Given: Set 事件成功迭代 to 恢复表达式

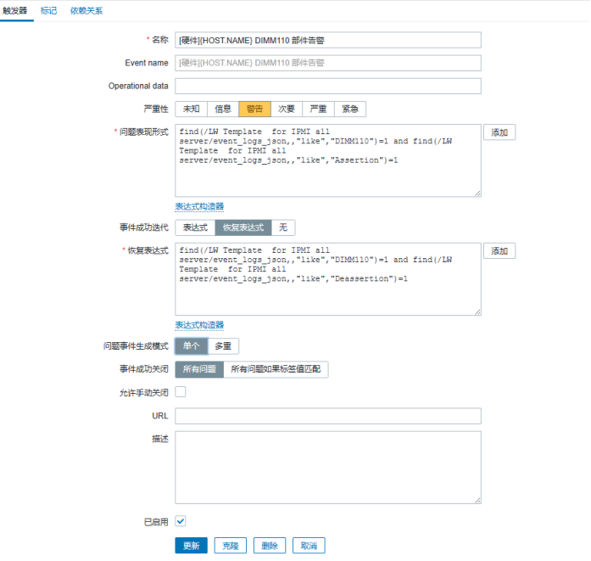Looking at the screenshot, I should [243, 227].
